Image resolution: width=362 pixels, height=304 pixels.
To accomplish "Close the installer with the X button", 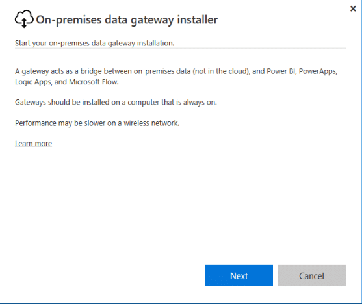I will click(x=353, y=9).
